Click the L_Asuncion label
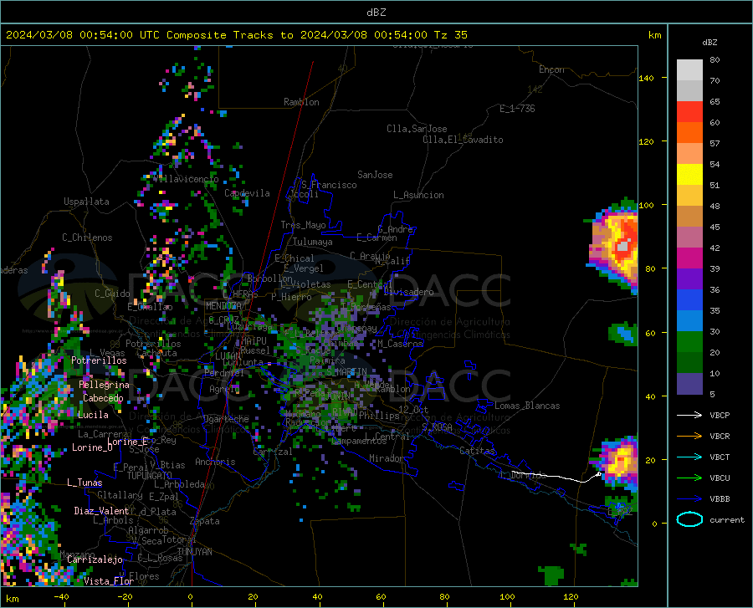This screenshot has width=753, height=608. click(418, 195)
